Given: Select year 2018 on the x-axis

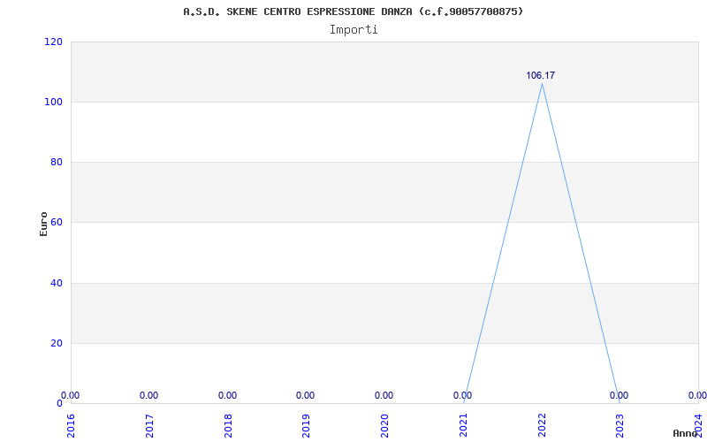Looking at the screenshot, I should (x=228, y=426).
